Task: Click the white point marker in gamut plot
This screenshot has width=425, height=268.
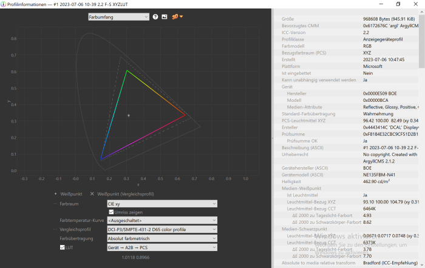Action: (x=128, y=115)
